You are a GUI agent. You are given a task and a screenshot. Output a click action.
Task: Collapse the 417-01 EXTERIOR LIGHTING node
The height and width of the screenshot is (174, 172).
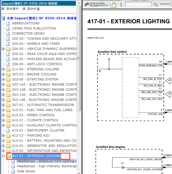point(3,156)
